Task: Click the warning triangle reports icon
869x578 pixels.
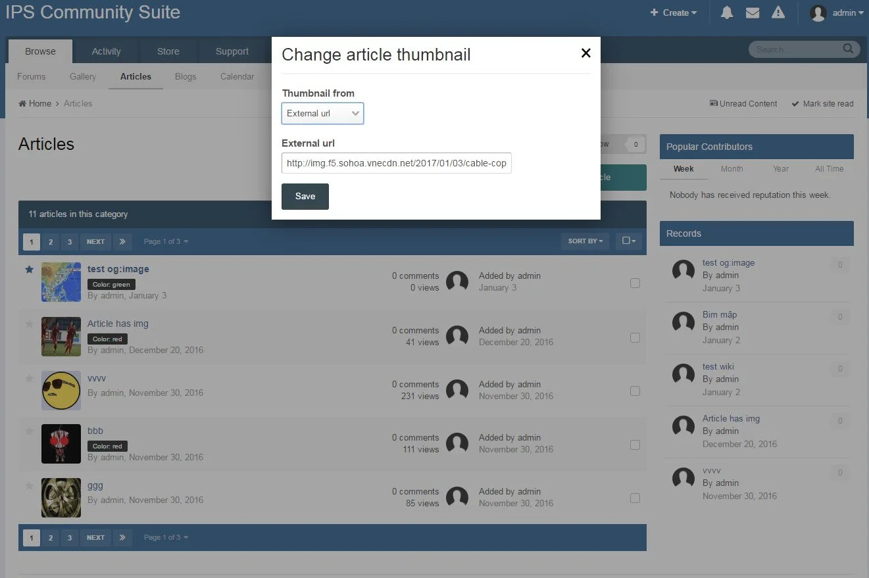Action: coord(778,12)
